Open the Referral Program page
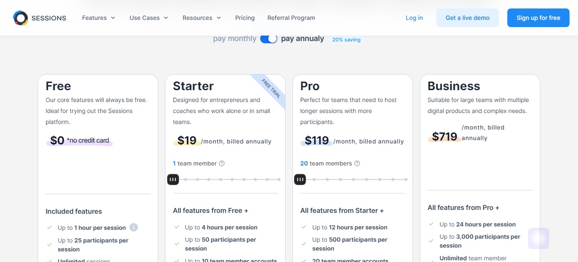 pyautogui.click(x=291, y=18)
